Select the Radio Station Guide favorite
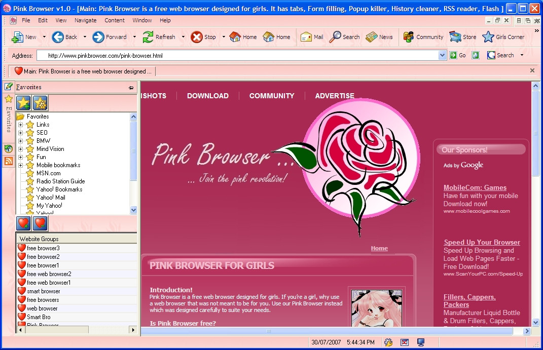 (x=61, y=181)
